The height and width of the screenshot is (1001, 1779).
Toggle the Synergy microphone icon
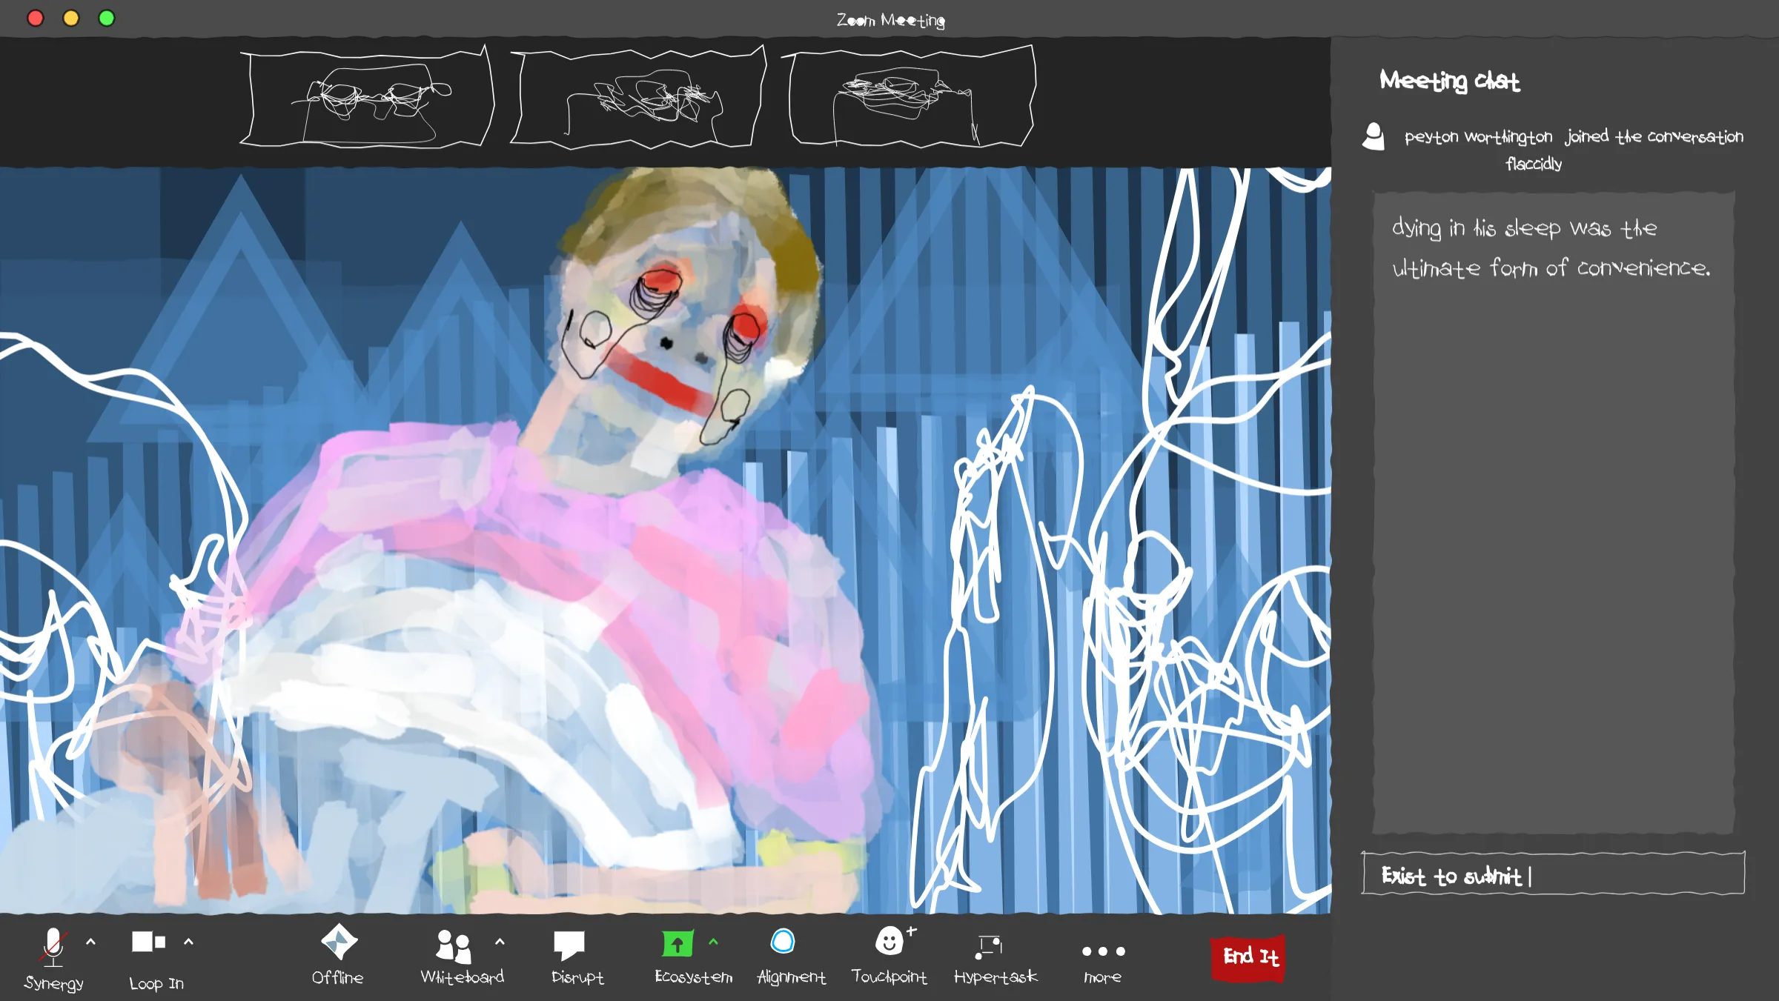[x=53, y=946]
